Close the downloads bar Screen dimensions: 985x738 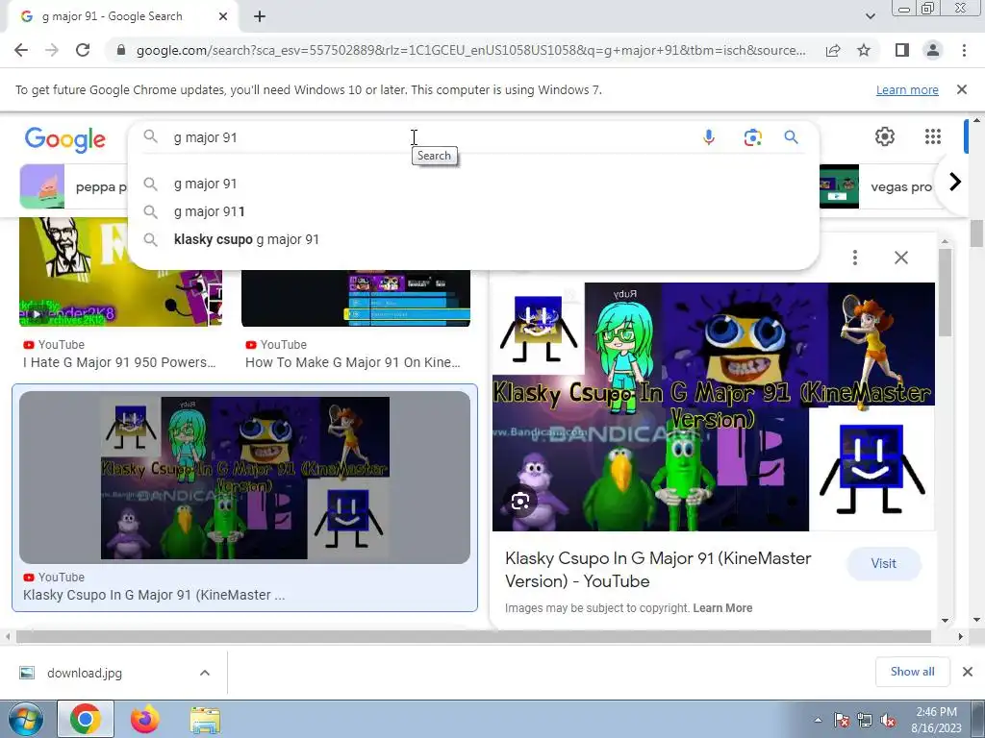click(968, 672)
